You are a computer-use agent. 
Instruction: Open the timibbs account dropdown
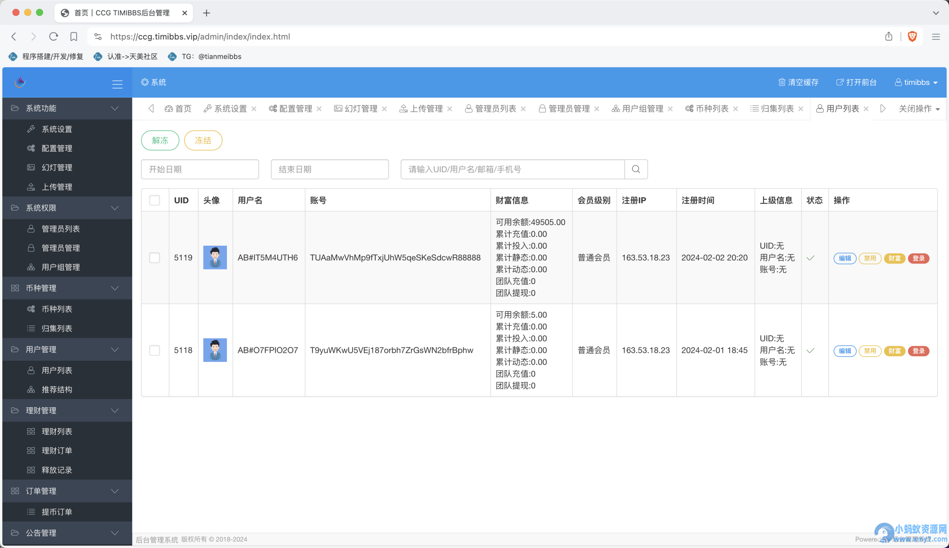tap(917, 82)
